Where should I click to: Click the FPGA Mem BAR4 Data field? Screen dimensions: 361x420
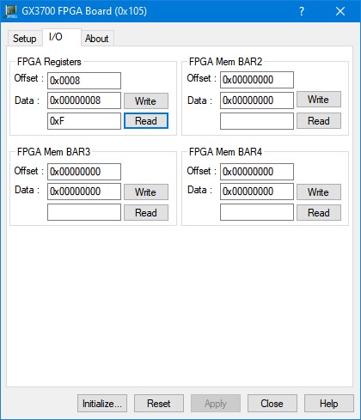pos(257,192)
